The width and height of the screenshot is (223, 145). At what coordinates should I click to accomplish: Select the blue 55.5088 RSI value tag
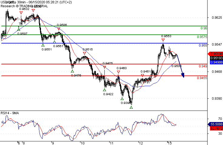[216, 124]
